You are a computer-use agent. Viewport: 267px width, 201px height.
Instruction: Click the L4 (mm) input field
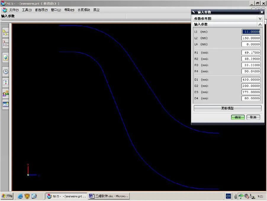point(251,44)
